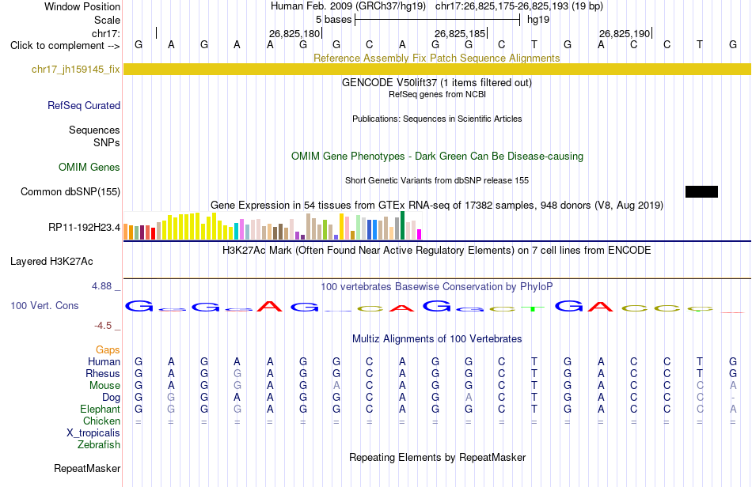Screen dimensions: 752x487
Task: Open the Layered H3K27Ac track label
Action: coord(51,262)
